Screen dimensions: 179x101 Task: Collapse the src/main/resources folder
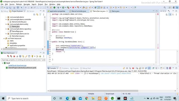click(x=4, y=38)
